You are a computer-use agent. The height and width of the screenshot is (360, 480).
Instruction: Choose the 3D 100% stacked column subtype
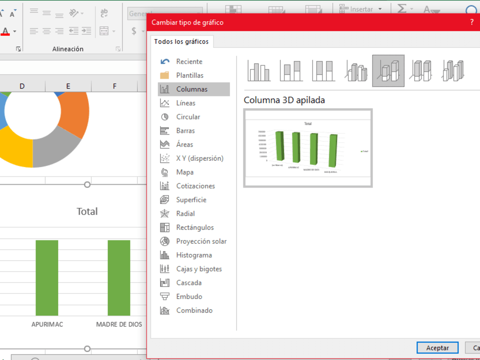tap(421, 71)
